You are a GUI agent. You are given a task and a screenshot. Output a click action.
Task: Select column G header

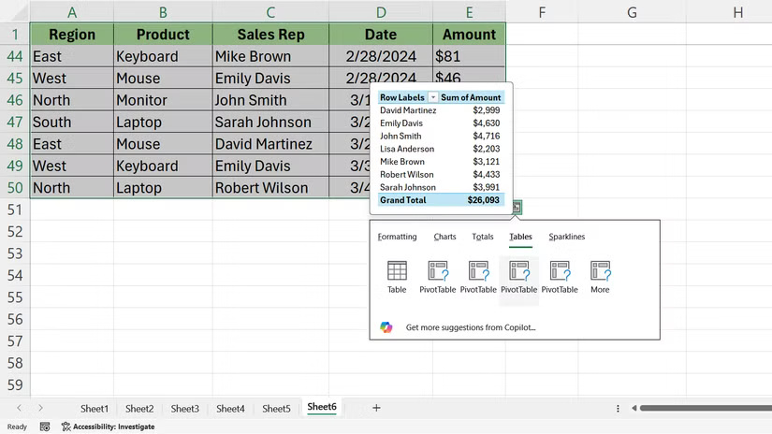[632, 12]
